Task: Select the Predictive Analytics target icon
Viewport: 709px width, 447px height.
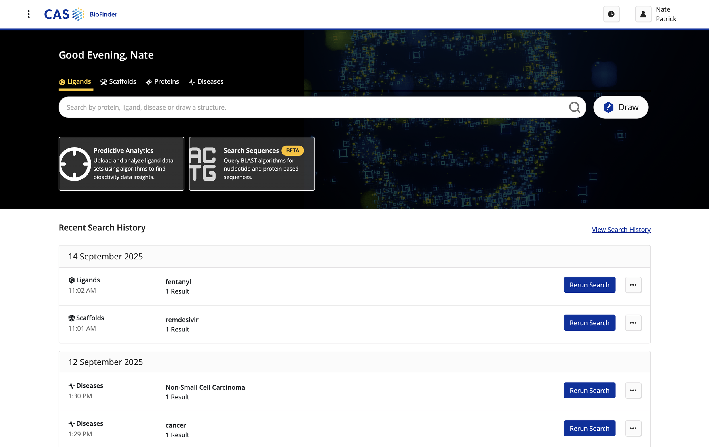Action: (x=75, y=164)
